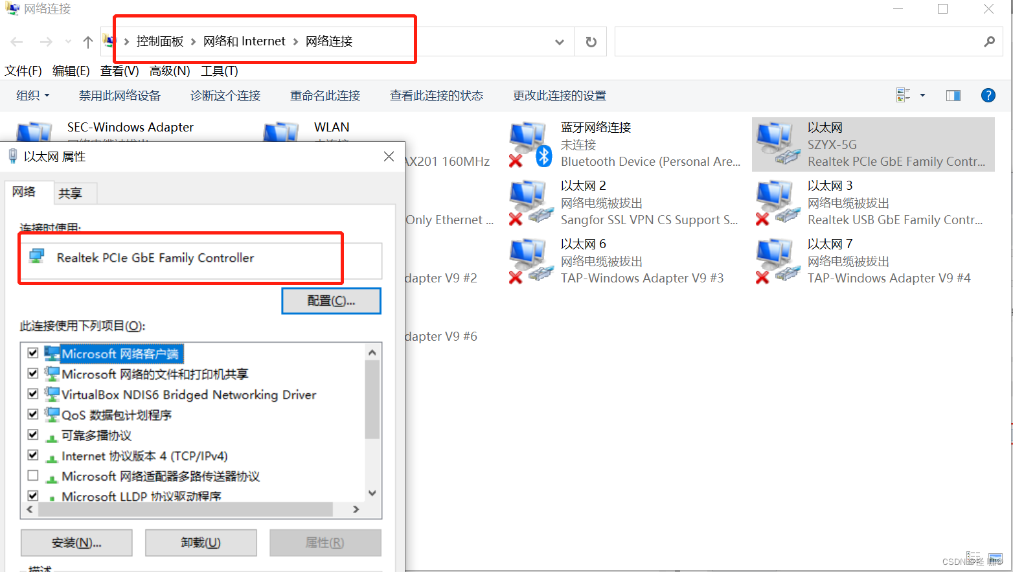
Task: Switch to the 共享 tab
Action: pos(70,193)
